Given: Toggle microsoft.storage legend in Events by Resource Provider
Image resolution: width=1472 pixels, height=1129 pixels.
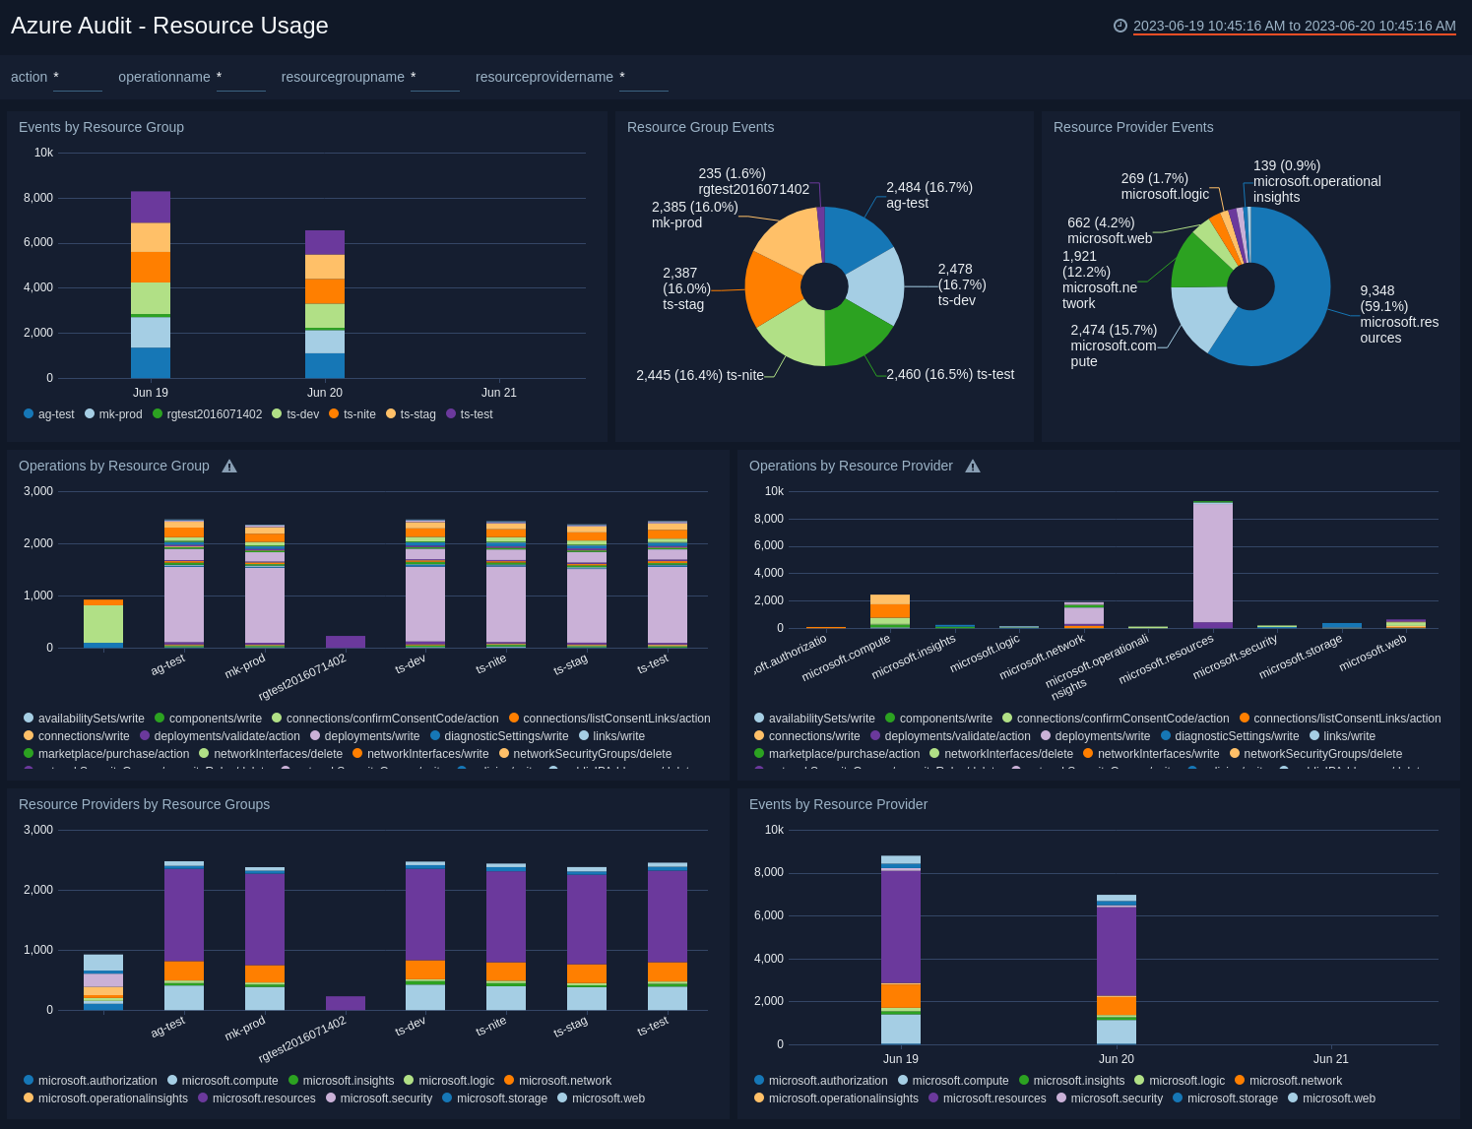Looking at the screenshot, I should (1225, 1098).
